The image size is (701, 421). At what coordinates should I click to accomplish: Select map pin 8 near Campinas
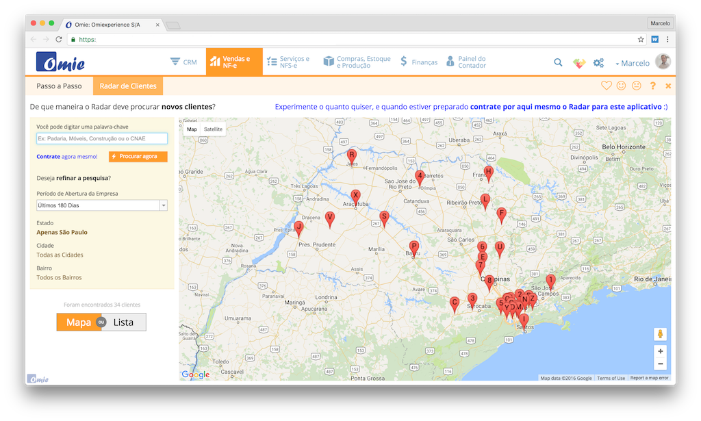[489, 283]
